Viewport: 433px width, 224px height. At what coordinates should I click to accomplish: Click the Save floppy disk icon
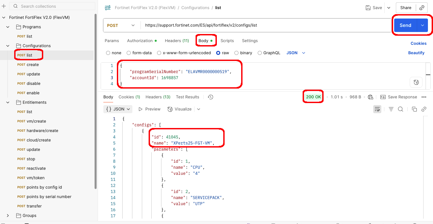point(368,8)
